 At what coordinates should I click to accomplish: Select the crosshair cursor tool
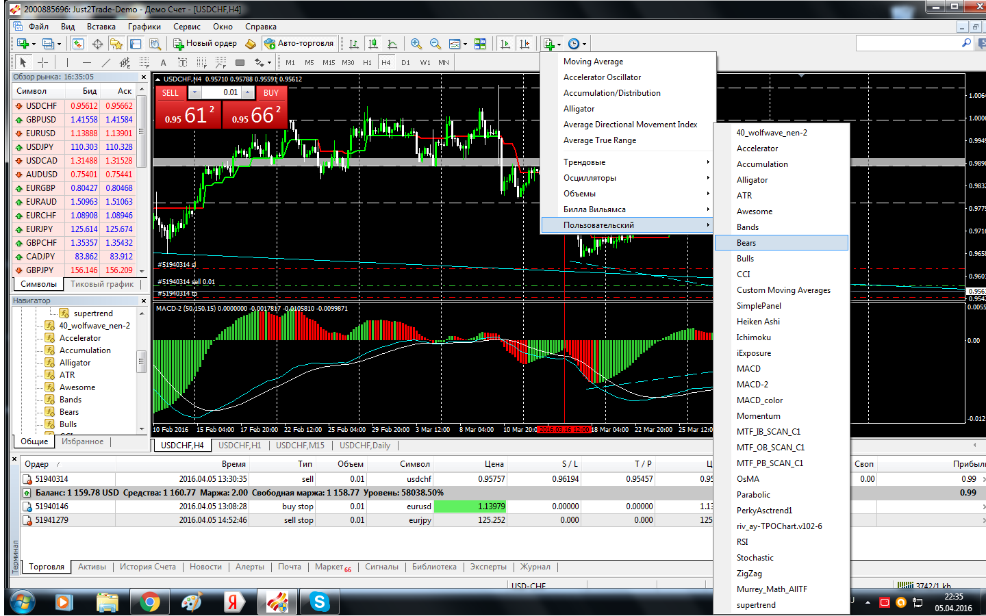click(x=42, y=62)
